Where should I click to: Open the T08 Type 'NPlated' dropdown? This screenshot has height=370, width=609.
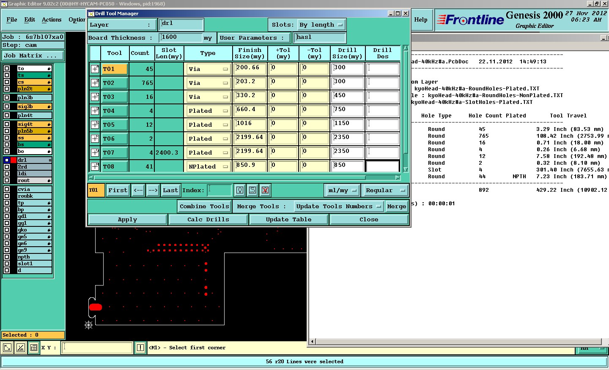point(208,166)
